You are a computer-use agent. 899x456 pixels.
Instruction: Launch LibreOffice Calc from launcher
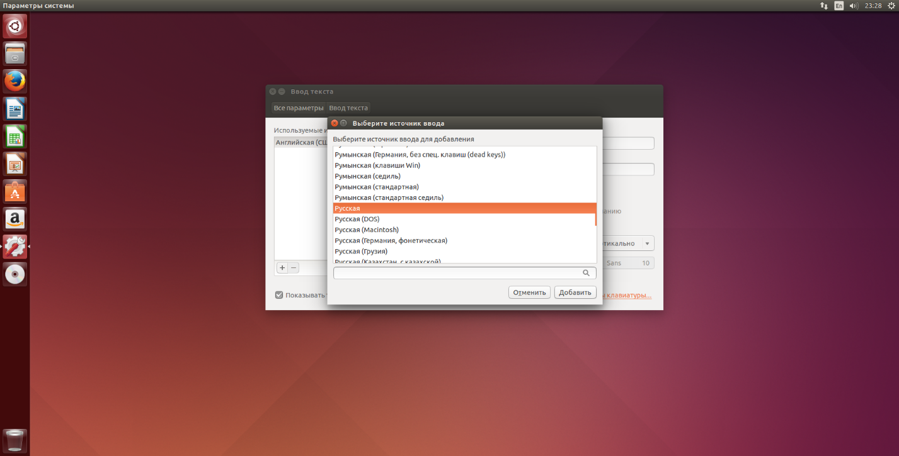pyautogui.click(x=15, y=136)
